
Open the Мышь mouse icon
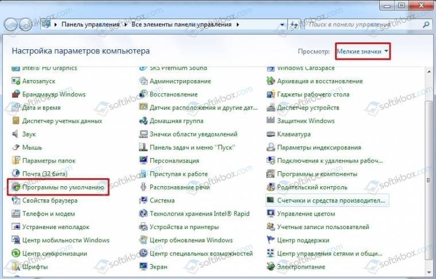tap(16, 147)
